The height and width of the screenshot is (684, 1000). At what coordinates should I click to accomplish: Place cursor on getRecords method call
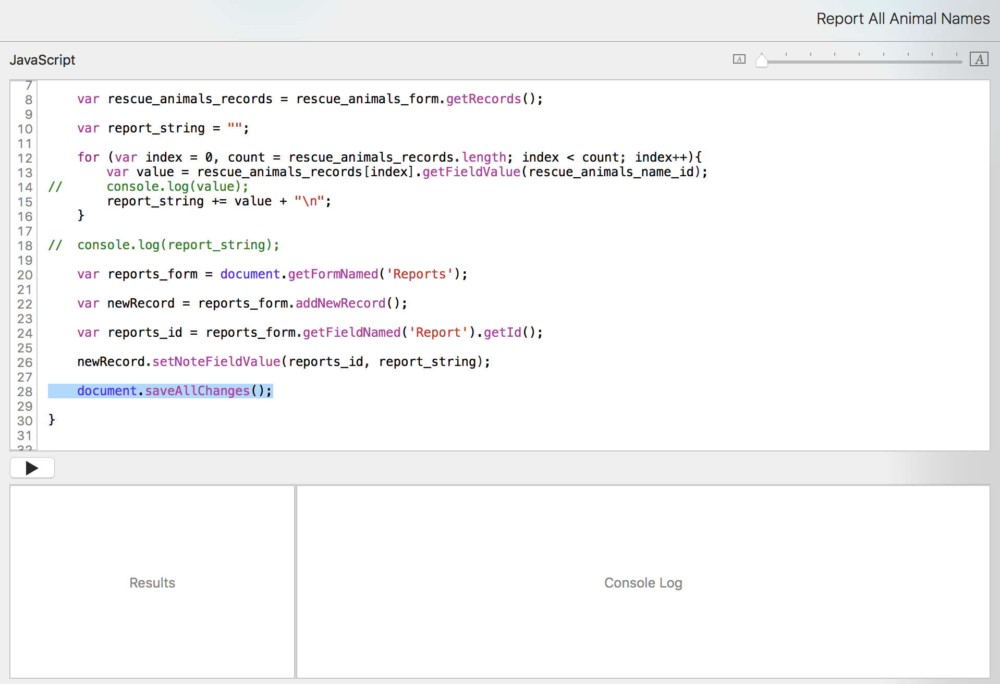click(483, 99)
